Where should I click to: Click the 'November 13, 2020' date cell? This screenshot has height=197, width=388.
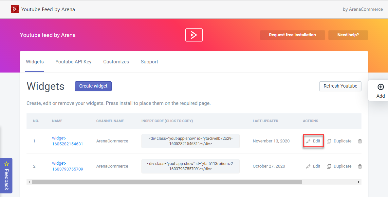pyautogui.click(x=271, y=141)
